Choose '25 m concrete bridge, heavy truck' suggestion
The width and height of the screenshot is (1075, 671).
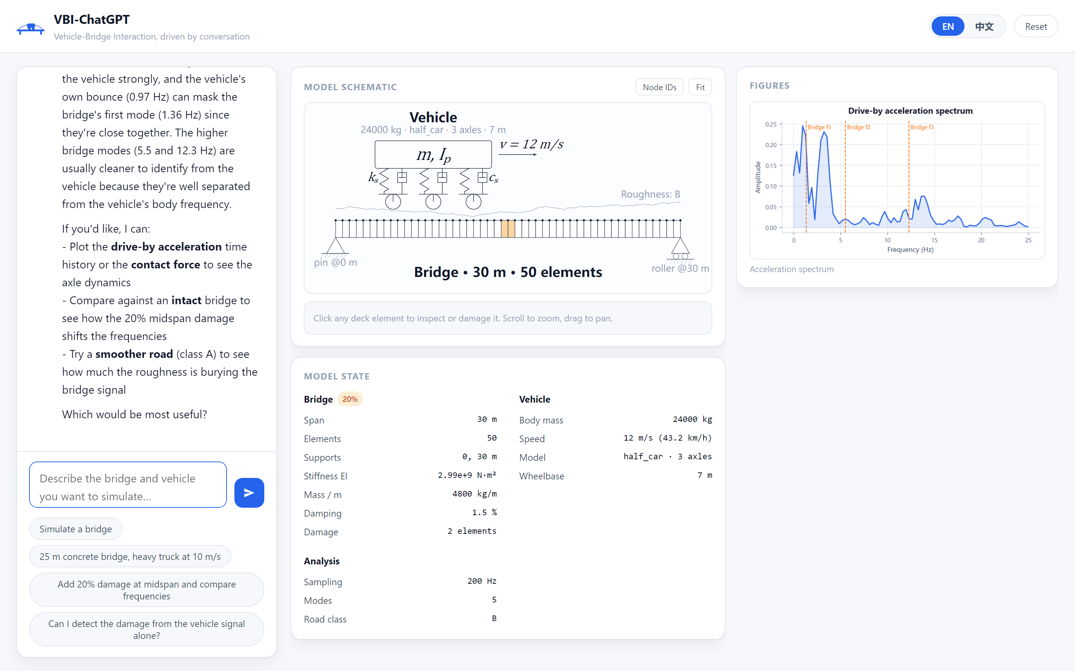click(130, 557)
